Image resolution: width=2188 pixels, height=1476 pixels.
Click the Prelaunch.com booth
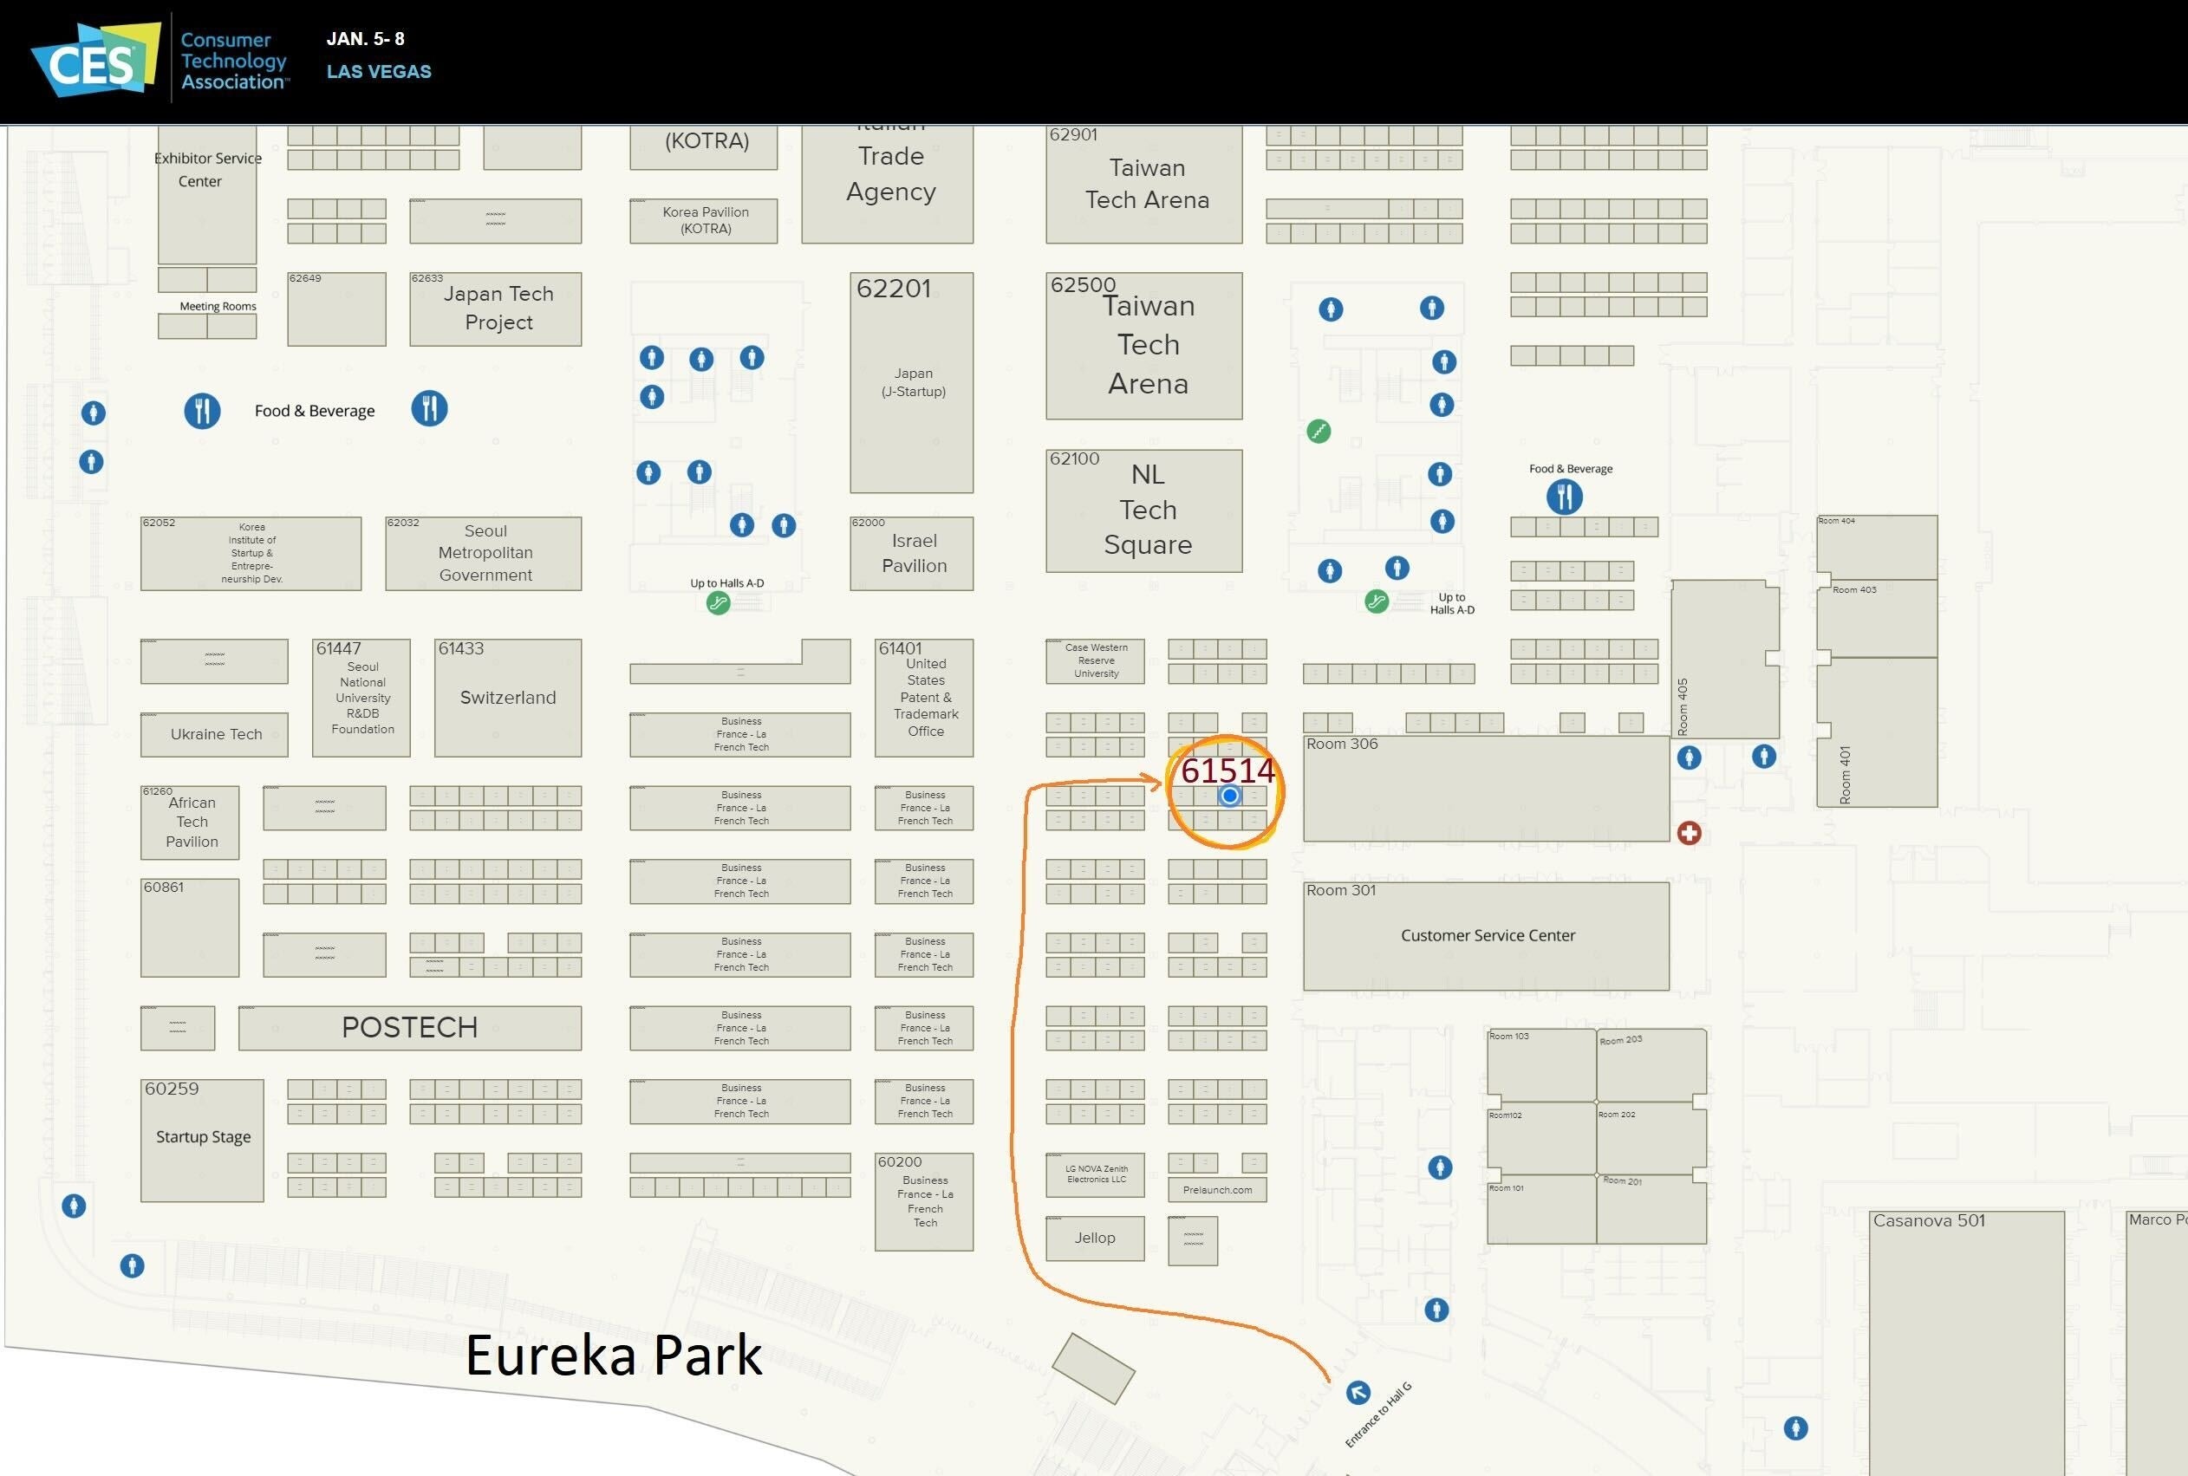click(1217, 1190)
